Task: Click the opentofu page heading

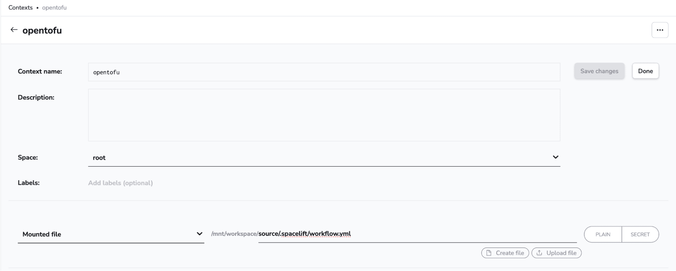Action: (42, 30)
